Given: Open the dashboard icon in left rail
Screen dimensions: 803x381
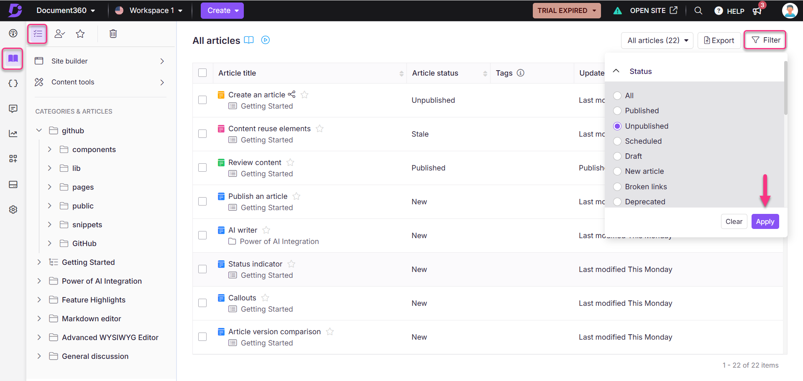Looking at the screenshot, I should (13, 33).
